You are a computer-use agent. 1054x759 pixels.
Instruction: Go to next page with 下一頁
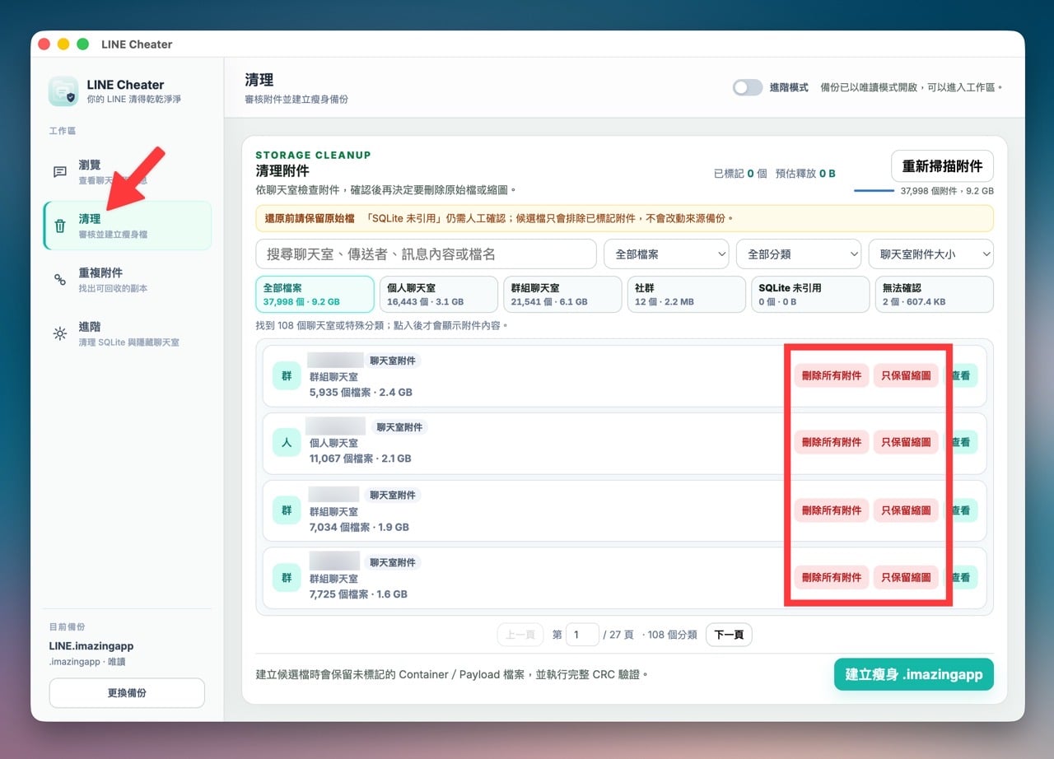coord(729,635)
